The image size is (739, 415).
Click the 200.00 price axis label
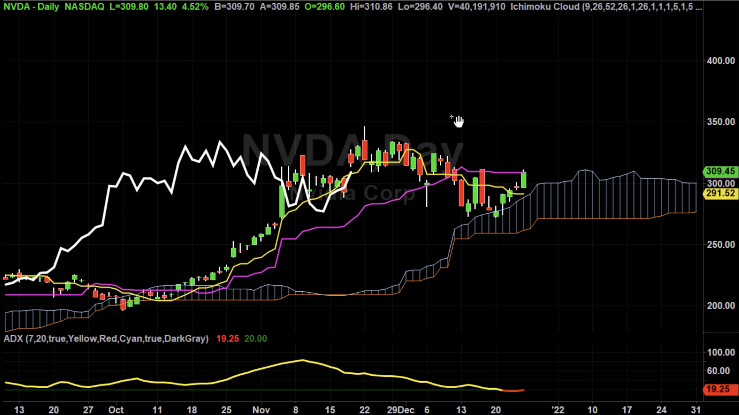721,306
